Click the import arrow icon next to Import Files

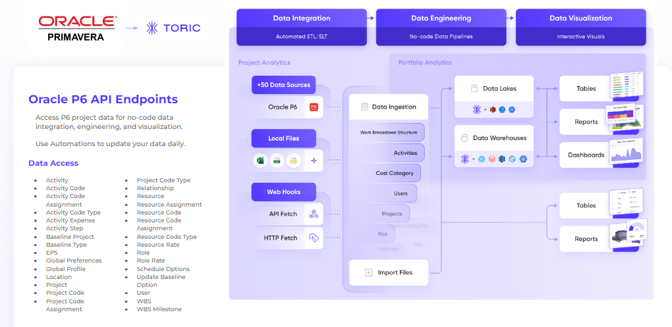[x=368, y=272]
